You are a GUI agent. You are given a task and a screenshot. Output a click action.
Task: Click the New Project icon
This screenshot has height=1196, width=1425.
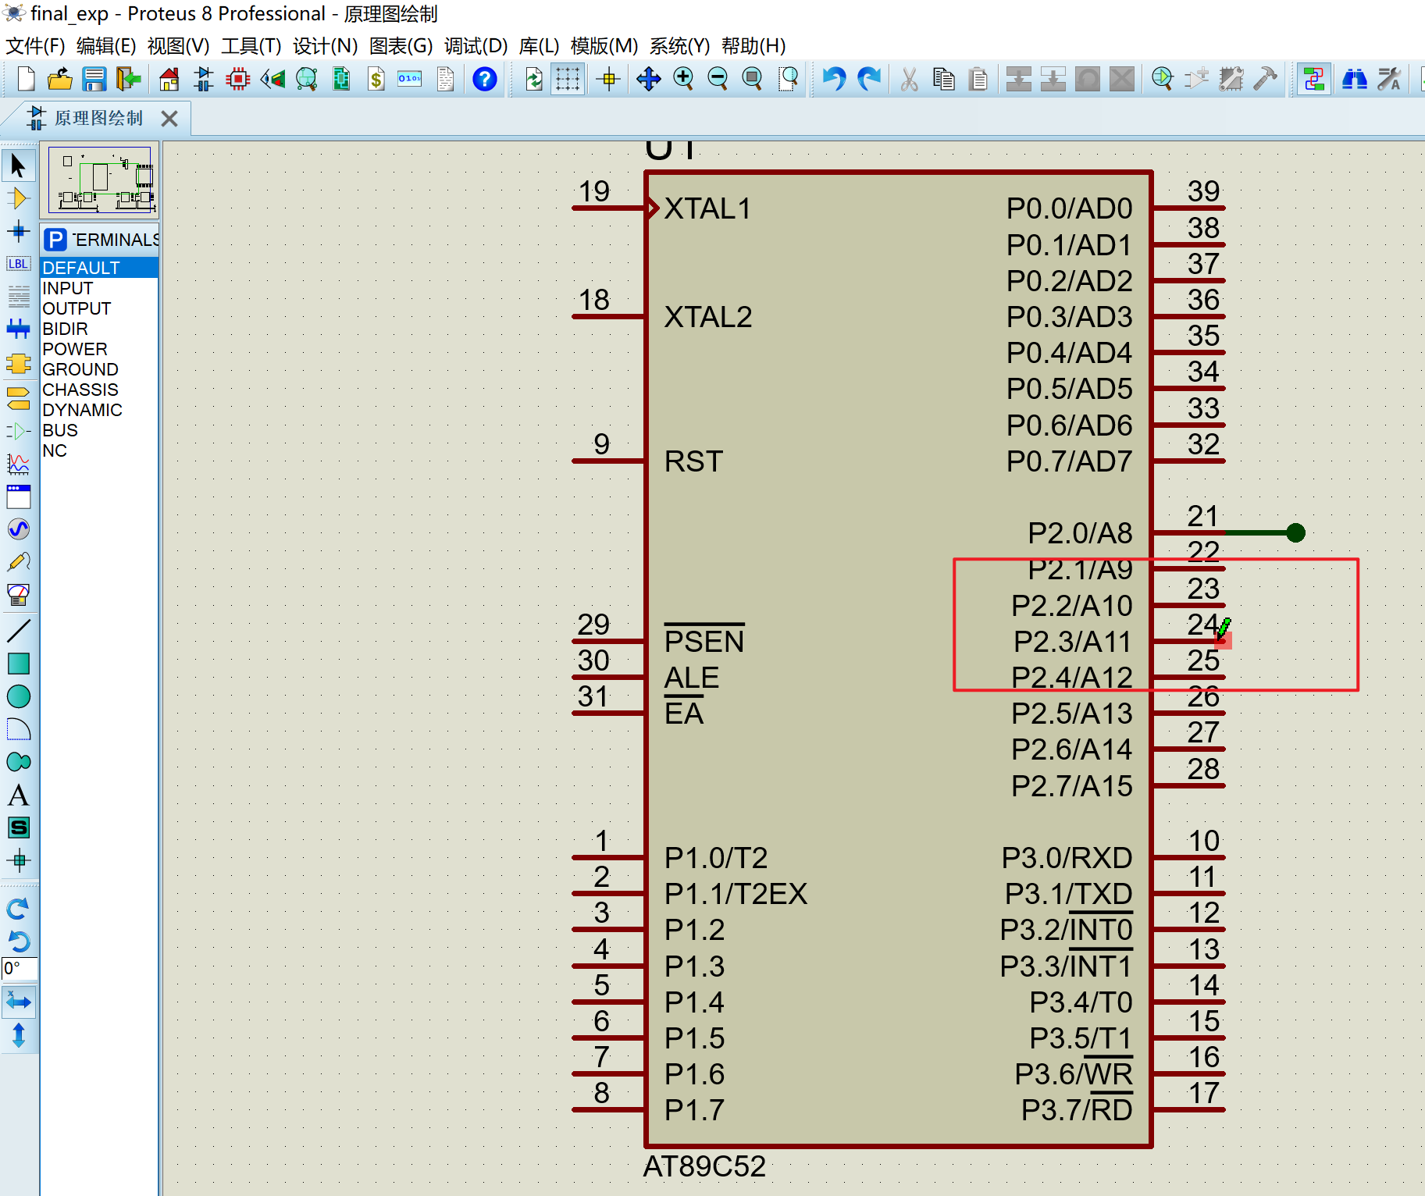pyautogui.click(x=26, y=79)
